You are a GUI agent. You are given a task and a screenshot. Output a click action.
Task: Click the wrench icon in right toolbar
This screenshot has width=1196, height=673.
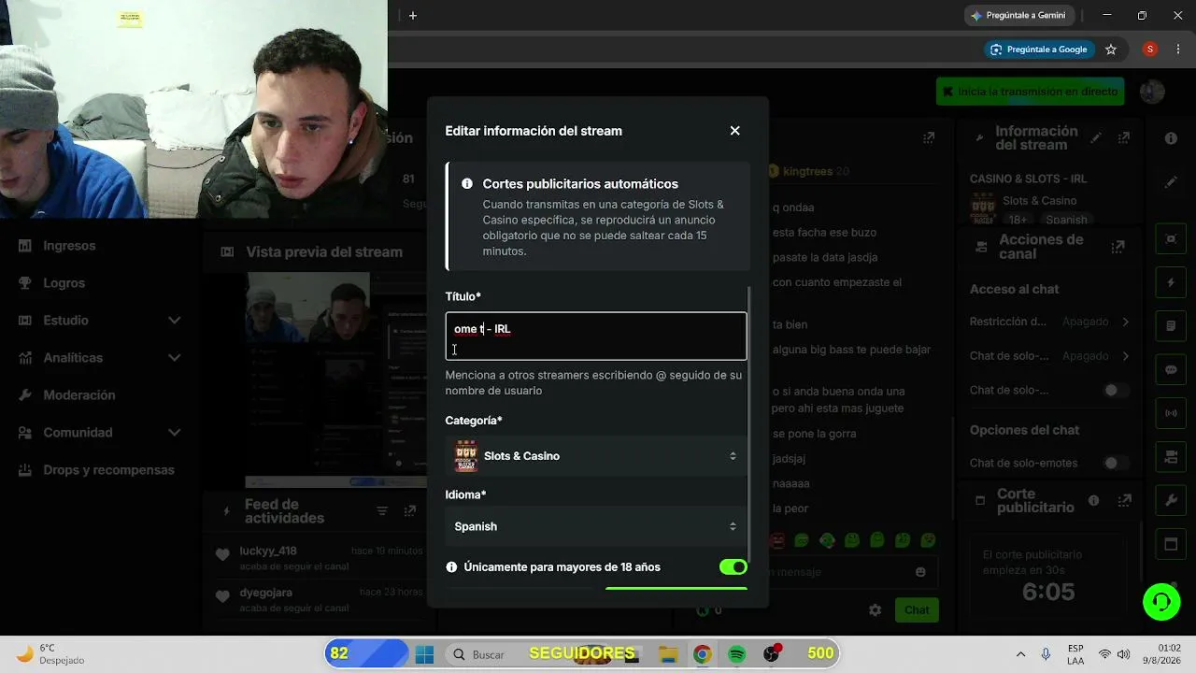(x=1171, y=500)
